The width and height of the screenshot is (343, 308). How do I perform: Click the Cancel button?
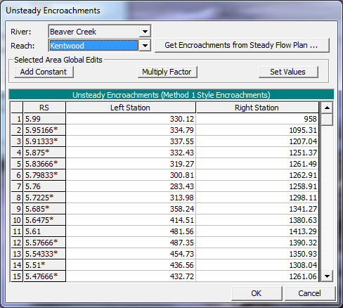(310, 293)
